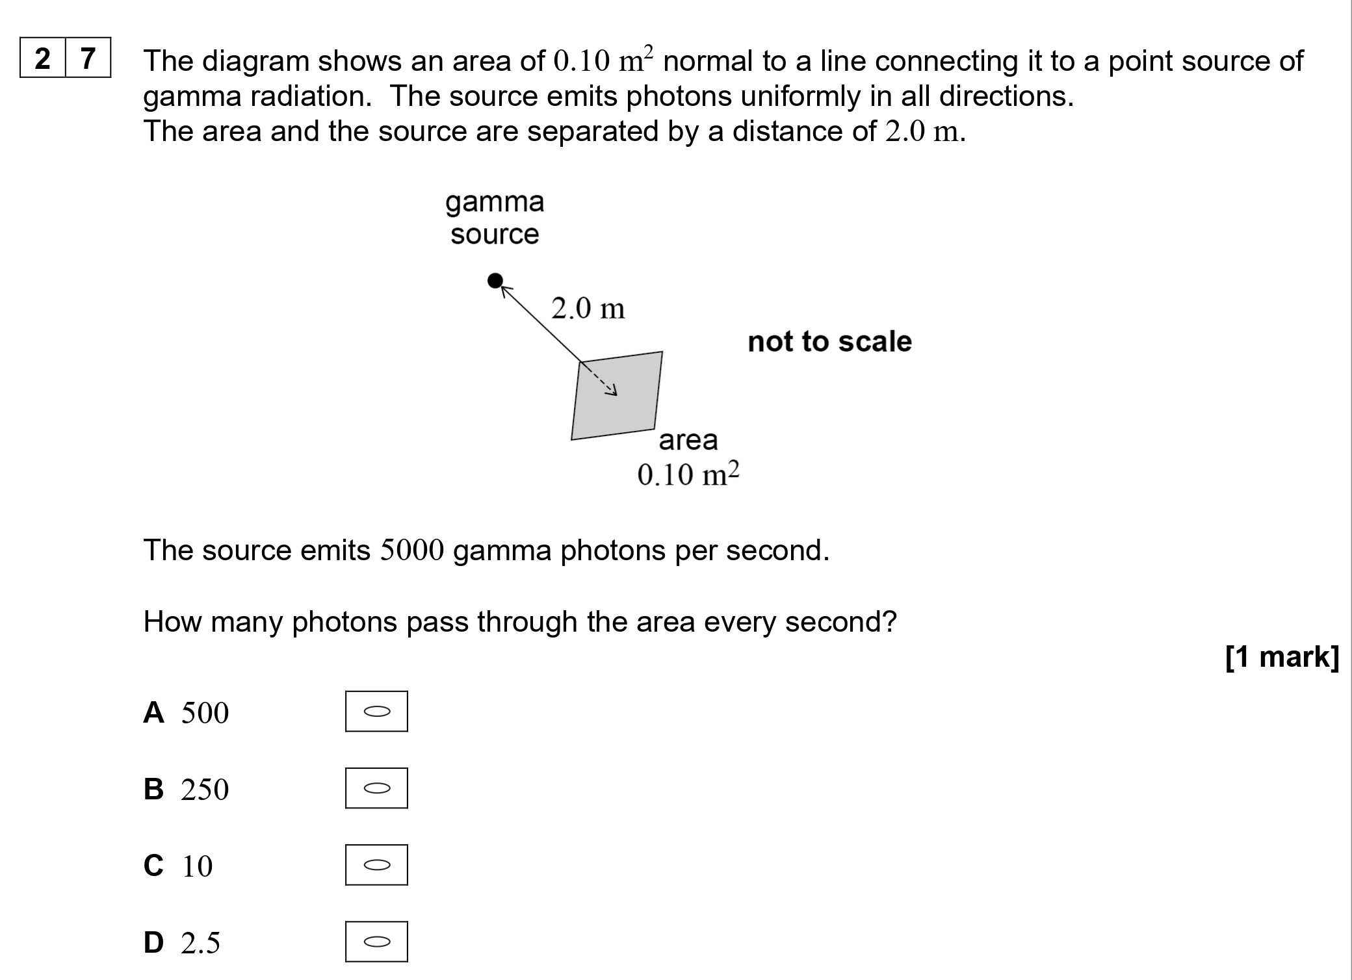Click the question number box containing 7
The image size is (1352, 980).
click(88, 58)
